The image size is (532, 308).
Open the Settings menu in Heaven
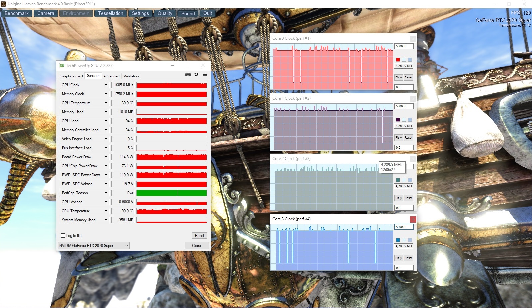[x=140, y=13]
